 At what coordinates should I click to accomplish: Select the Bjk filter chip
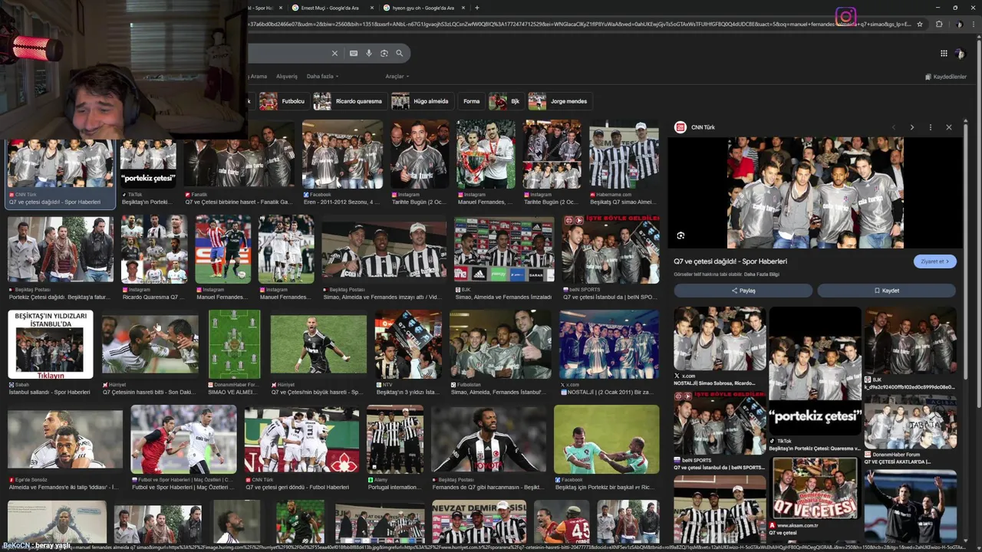pos(506,101)
